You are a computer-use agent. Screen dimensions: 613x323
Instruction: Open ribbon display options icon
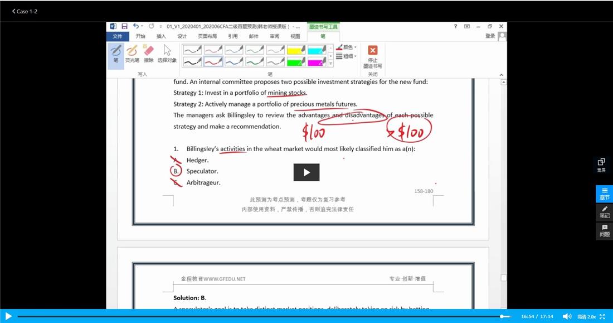[467, 26]
